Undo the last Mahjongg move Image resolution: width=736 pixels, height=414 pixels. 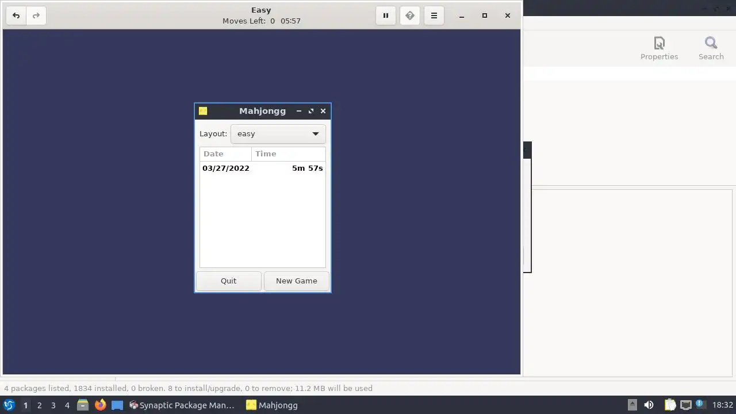coord(16,16)
